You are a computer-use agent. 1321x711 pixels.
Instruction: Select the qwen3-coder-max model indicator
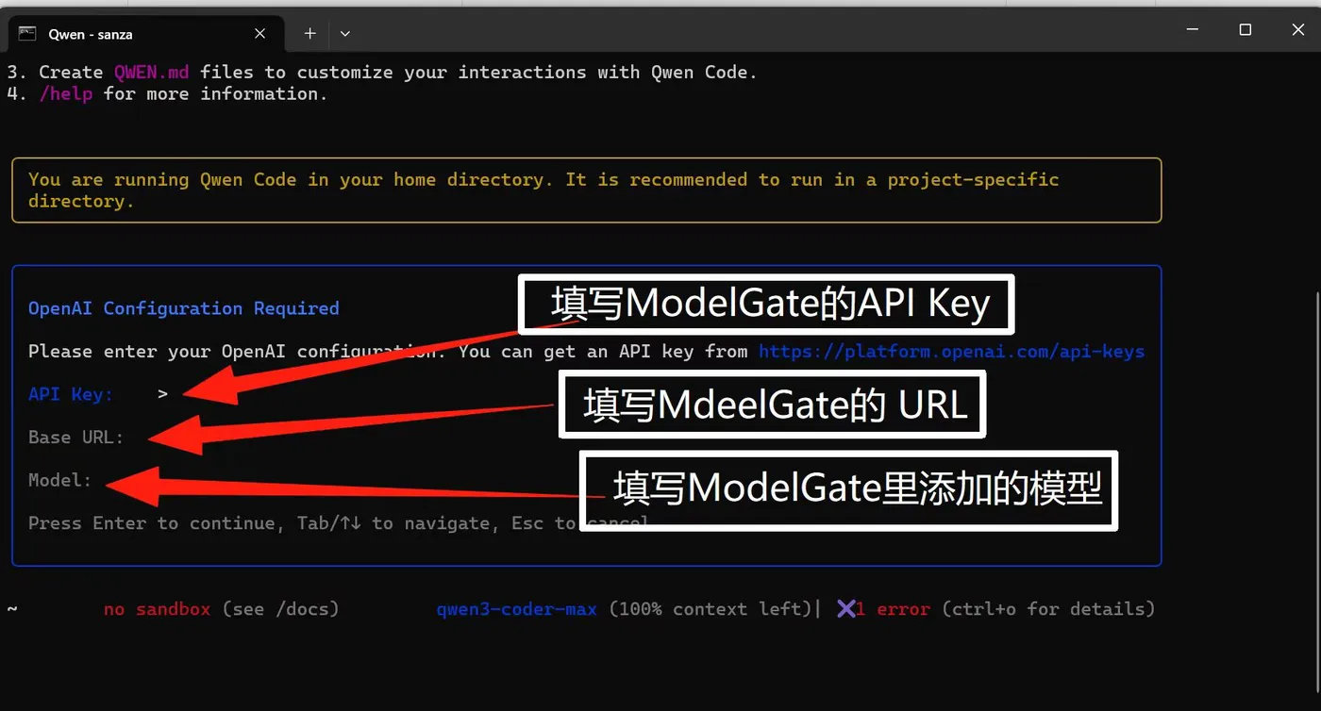[x=516, y=608]
